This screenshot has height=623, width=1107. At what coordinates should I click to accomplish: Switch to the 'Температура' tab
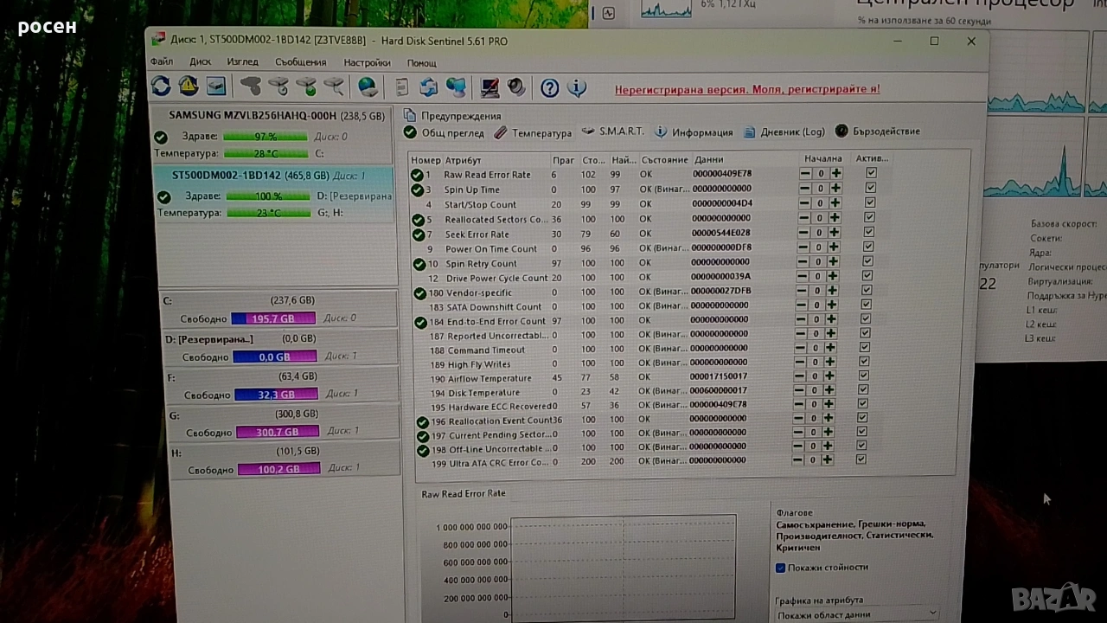[x=533, y=133]
